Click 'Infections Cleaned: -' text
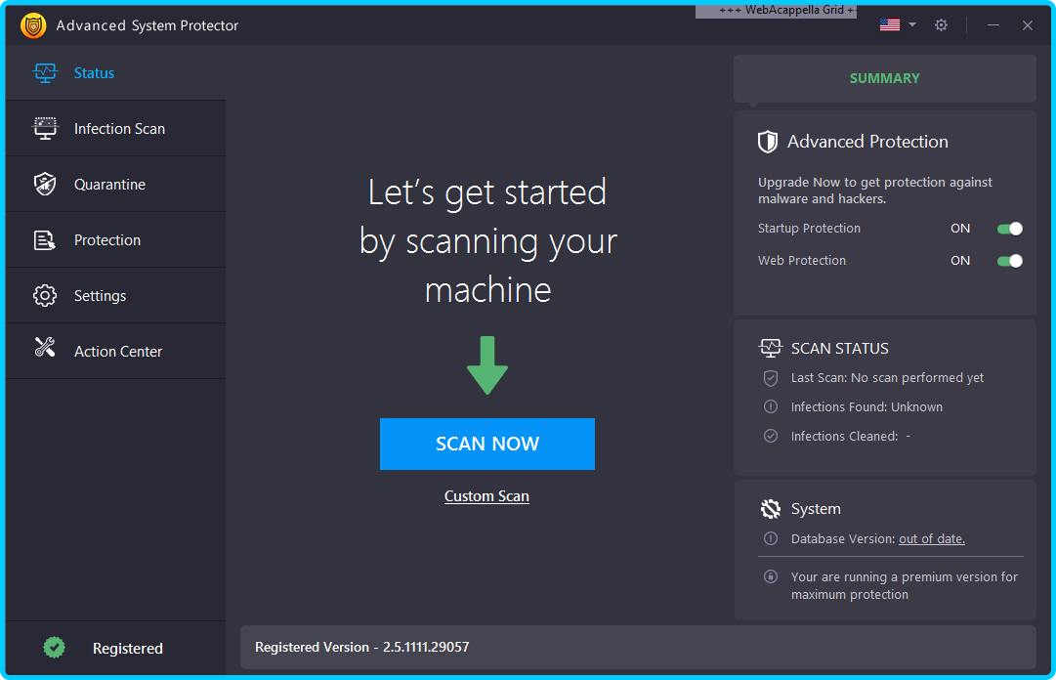 [x=851, y=437]
